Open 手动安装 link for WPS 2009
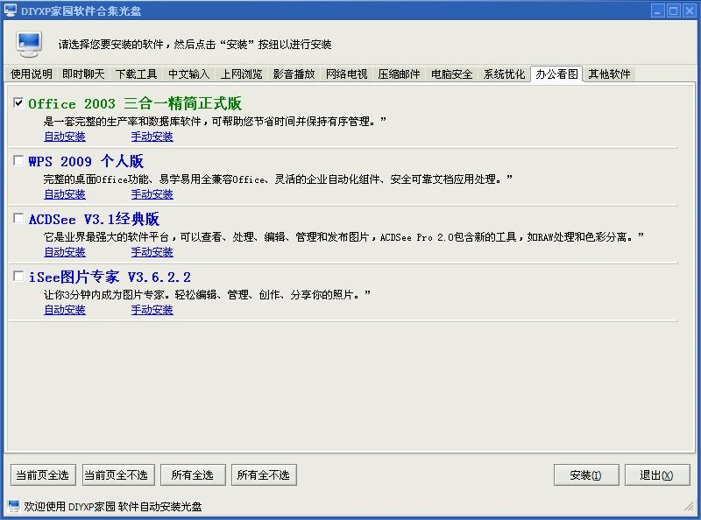The image size is (701, 520). tap(152, 193)
